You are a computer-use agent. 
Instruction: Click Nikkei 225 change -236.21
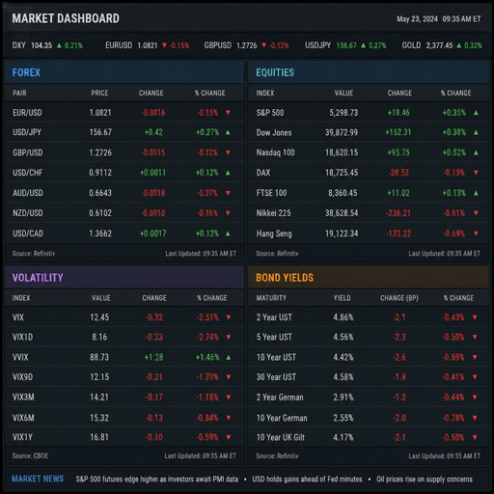coord(398,213)
